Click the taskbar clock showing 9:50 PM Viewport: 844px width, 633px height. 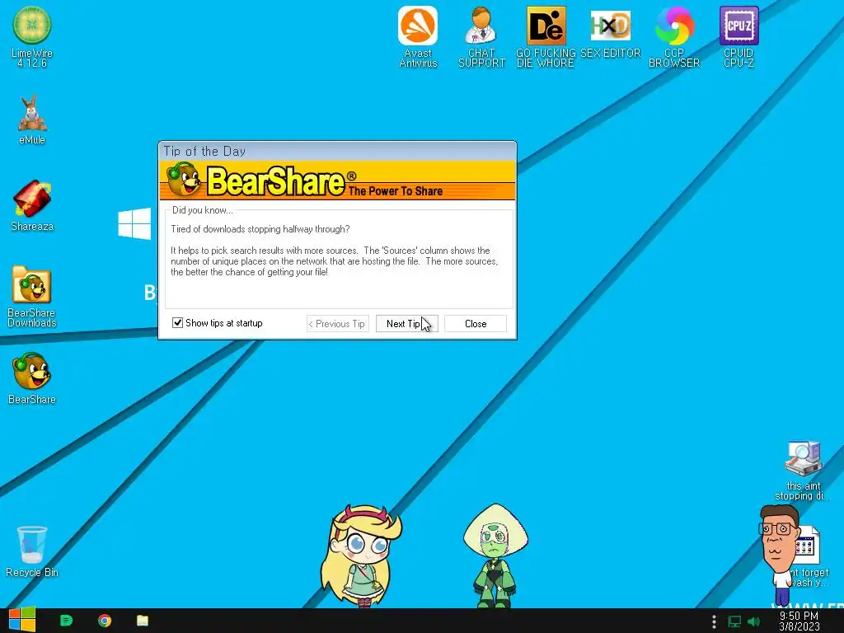(x=799, y=621)
